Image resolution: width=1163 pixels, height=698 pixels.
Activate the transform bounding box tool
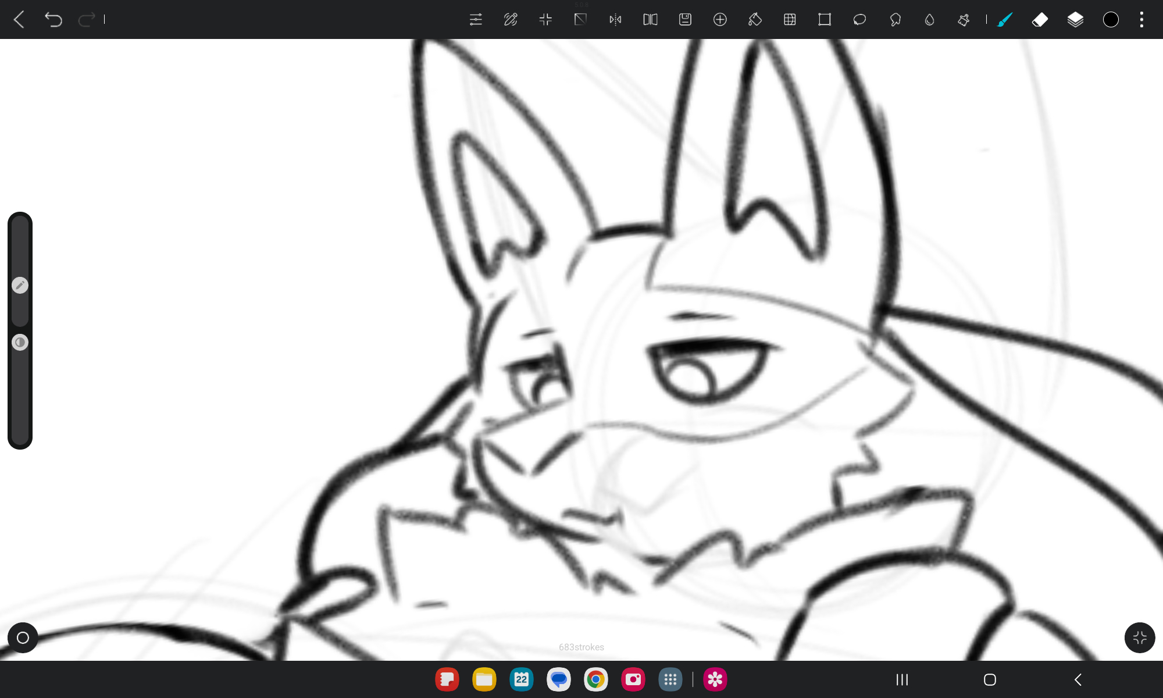pos(825,20)
